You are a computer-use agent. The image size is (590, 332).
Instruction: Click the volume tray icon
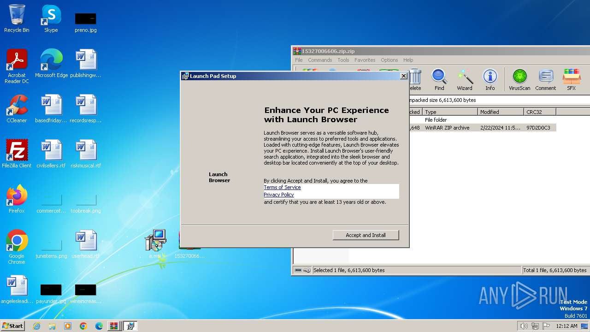click(x=524, y=326)
